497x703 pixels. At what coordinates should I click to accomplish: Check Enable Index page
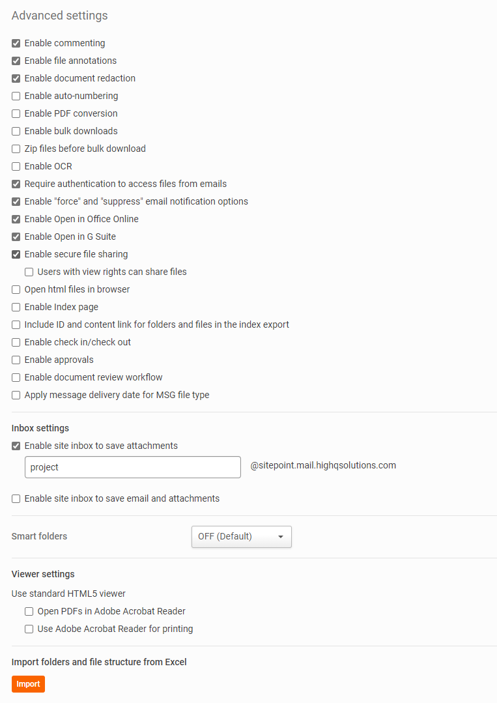(x=16, y=308)
